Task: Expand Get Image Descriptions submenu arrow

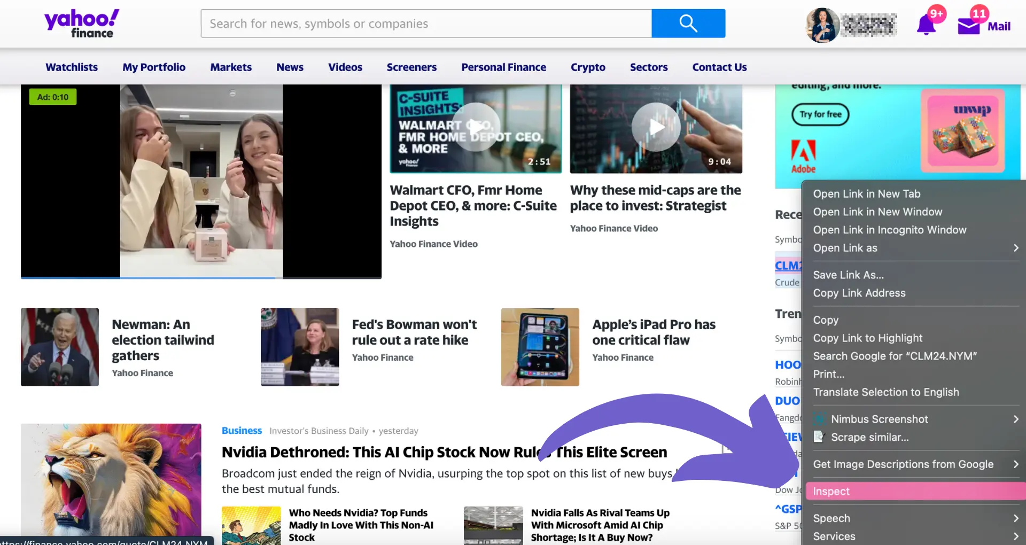Action: pyautogui.click(x=1016, y=464)
